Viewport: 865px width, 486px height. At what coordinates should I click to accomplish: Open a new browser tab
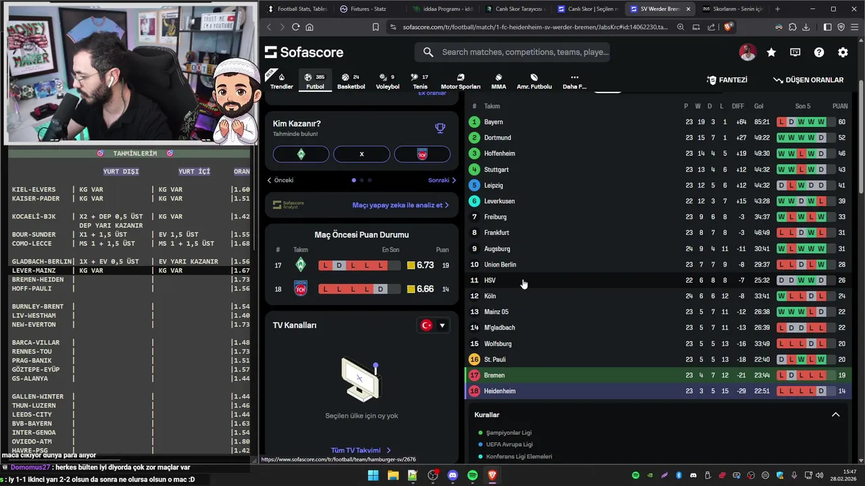click(777, 9)
